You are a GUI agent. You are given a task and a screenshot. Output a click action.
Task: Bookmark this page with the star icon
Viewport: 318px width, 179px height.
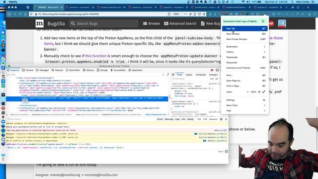click(204, 14)
